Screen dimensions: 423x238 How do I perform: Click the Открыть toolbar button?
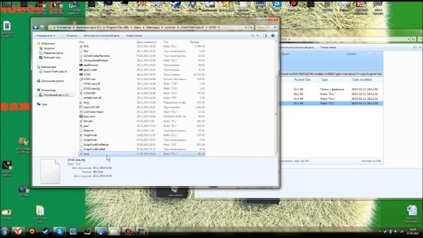tap(70, 36)
